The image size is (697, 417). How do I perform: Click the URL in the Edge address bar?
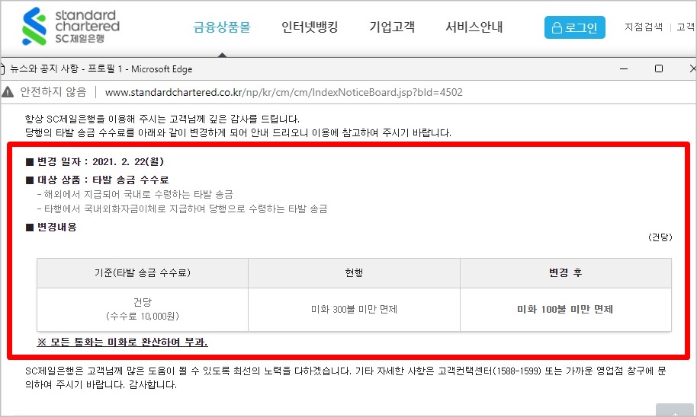284,92
